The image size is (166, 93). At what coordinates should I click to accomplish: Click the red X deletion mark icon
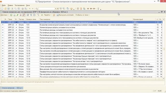pos(20,15)
